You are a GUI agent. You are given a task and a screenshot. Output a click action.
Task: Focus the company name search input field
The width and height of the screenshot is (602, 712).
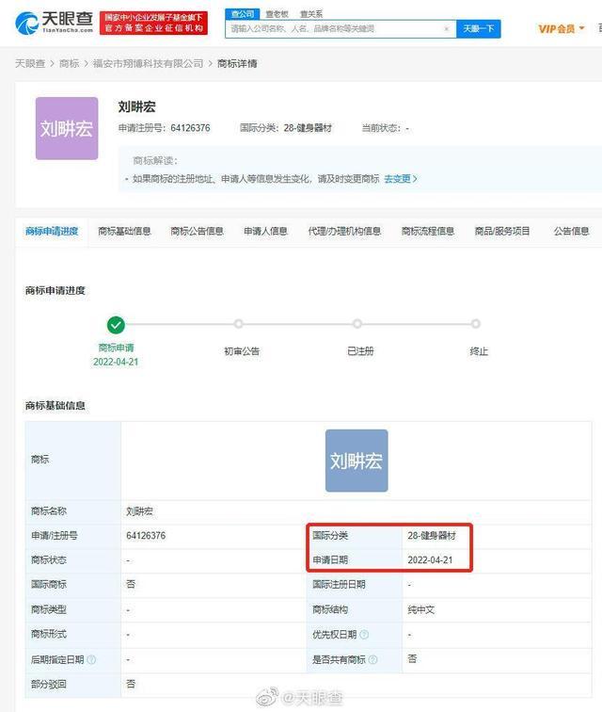(334, 29)
